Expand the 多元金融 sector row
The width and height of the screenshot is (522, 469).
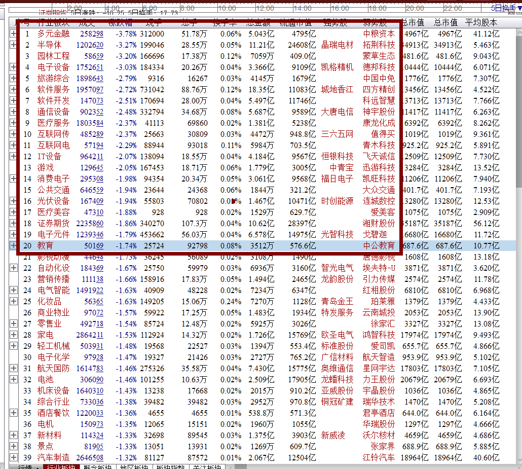click(13, 33)
